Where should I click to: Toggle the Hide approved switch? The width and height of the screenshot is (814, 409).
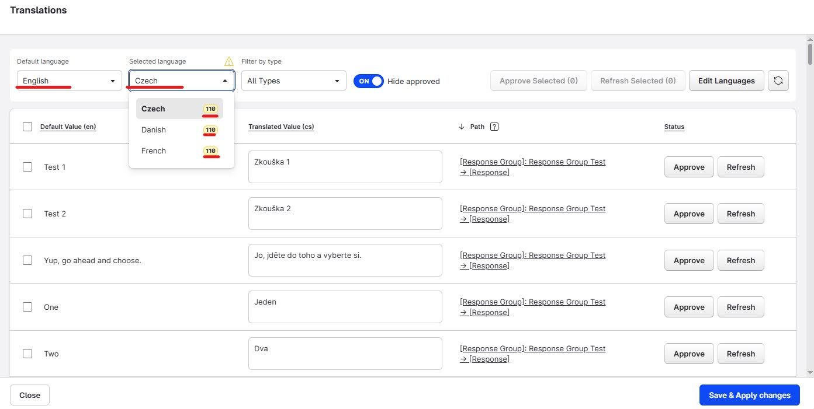pos(368,81)
